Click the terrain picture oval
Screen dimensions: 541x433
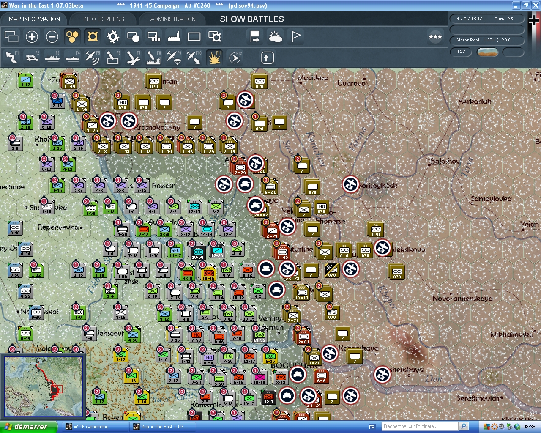click(x=487, y=52)
